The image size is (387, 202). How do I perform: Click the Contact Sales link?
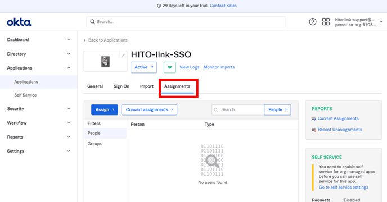point(223,6)
